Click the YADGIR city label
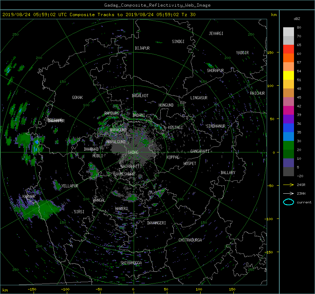 (242, 53)
